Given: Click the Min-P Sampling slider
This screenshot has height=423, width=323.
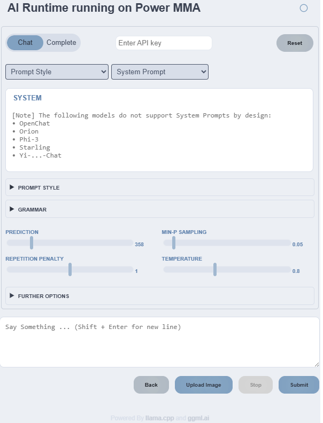Looking at the screenshot, I should [x=227, y=243].
